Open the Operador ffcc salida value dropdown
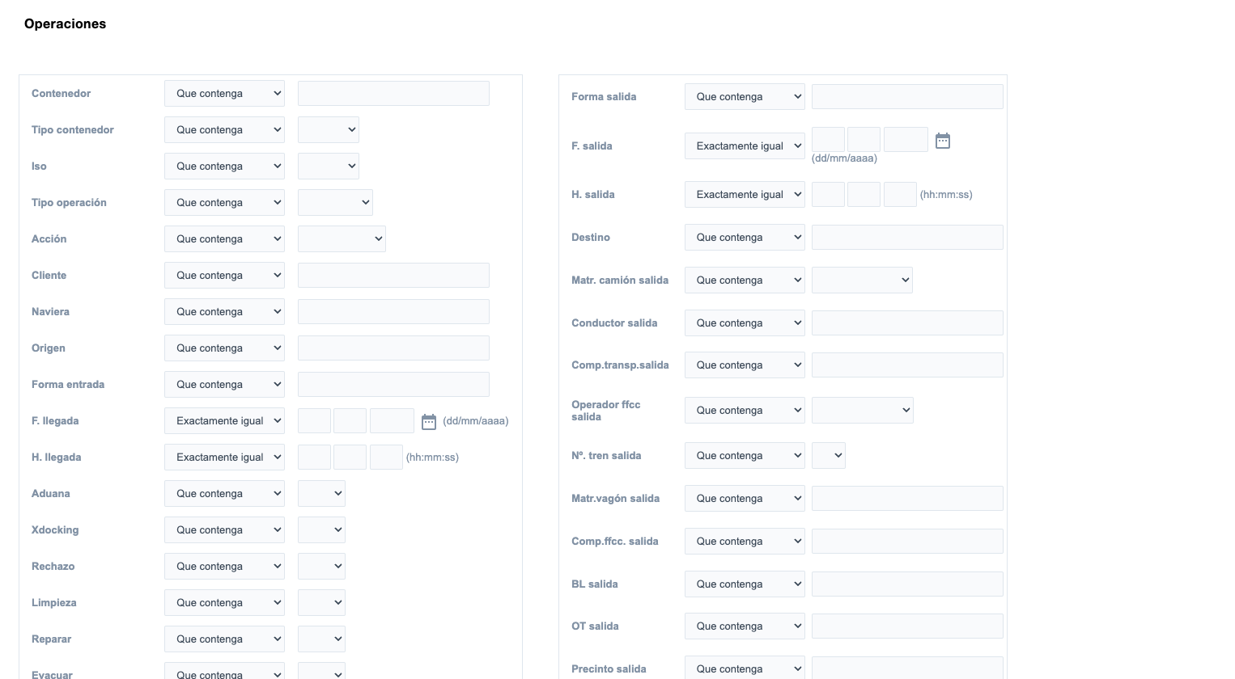Image resolution: width=1235 pixels, height=679 pixels. [x=862, y=411]
